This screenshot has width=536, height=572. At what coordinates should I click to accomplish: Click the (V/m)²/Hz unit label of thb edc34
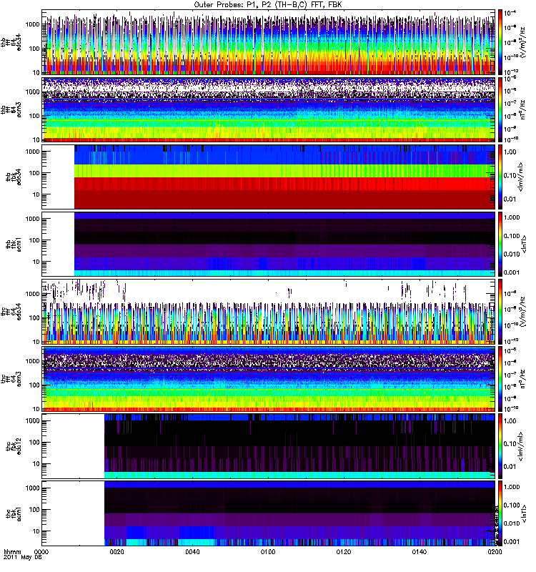point(522,42)
